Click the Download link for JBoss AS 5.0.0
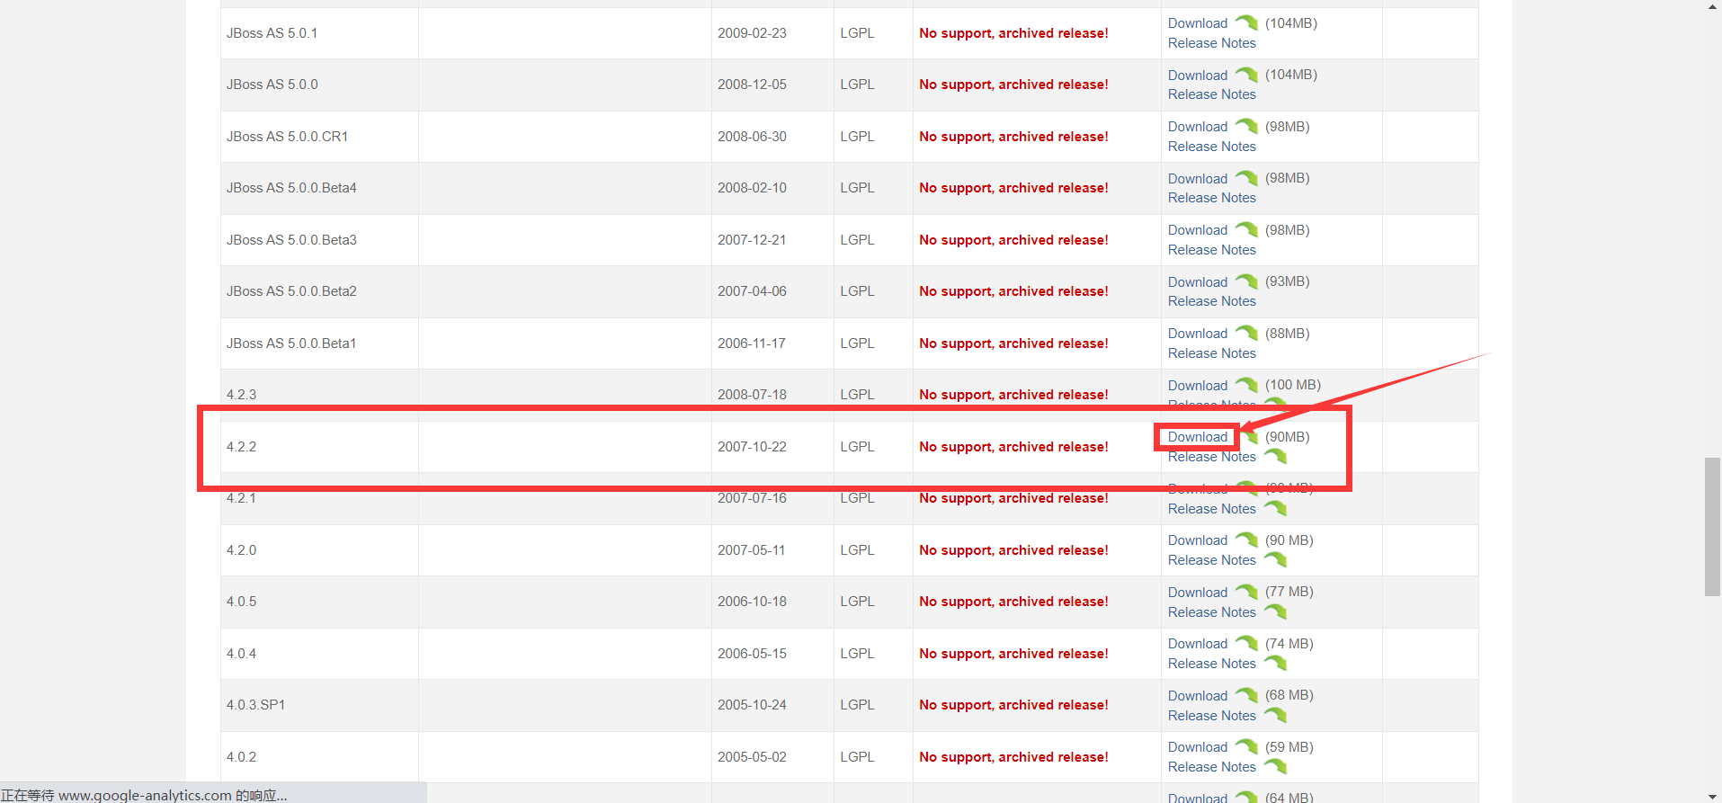Image resolution: width=1722 pixels, height=803 pixels. pos(1198,76)
